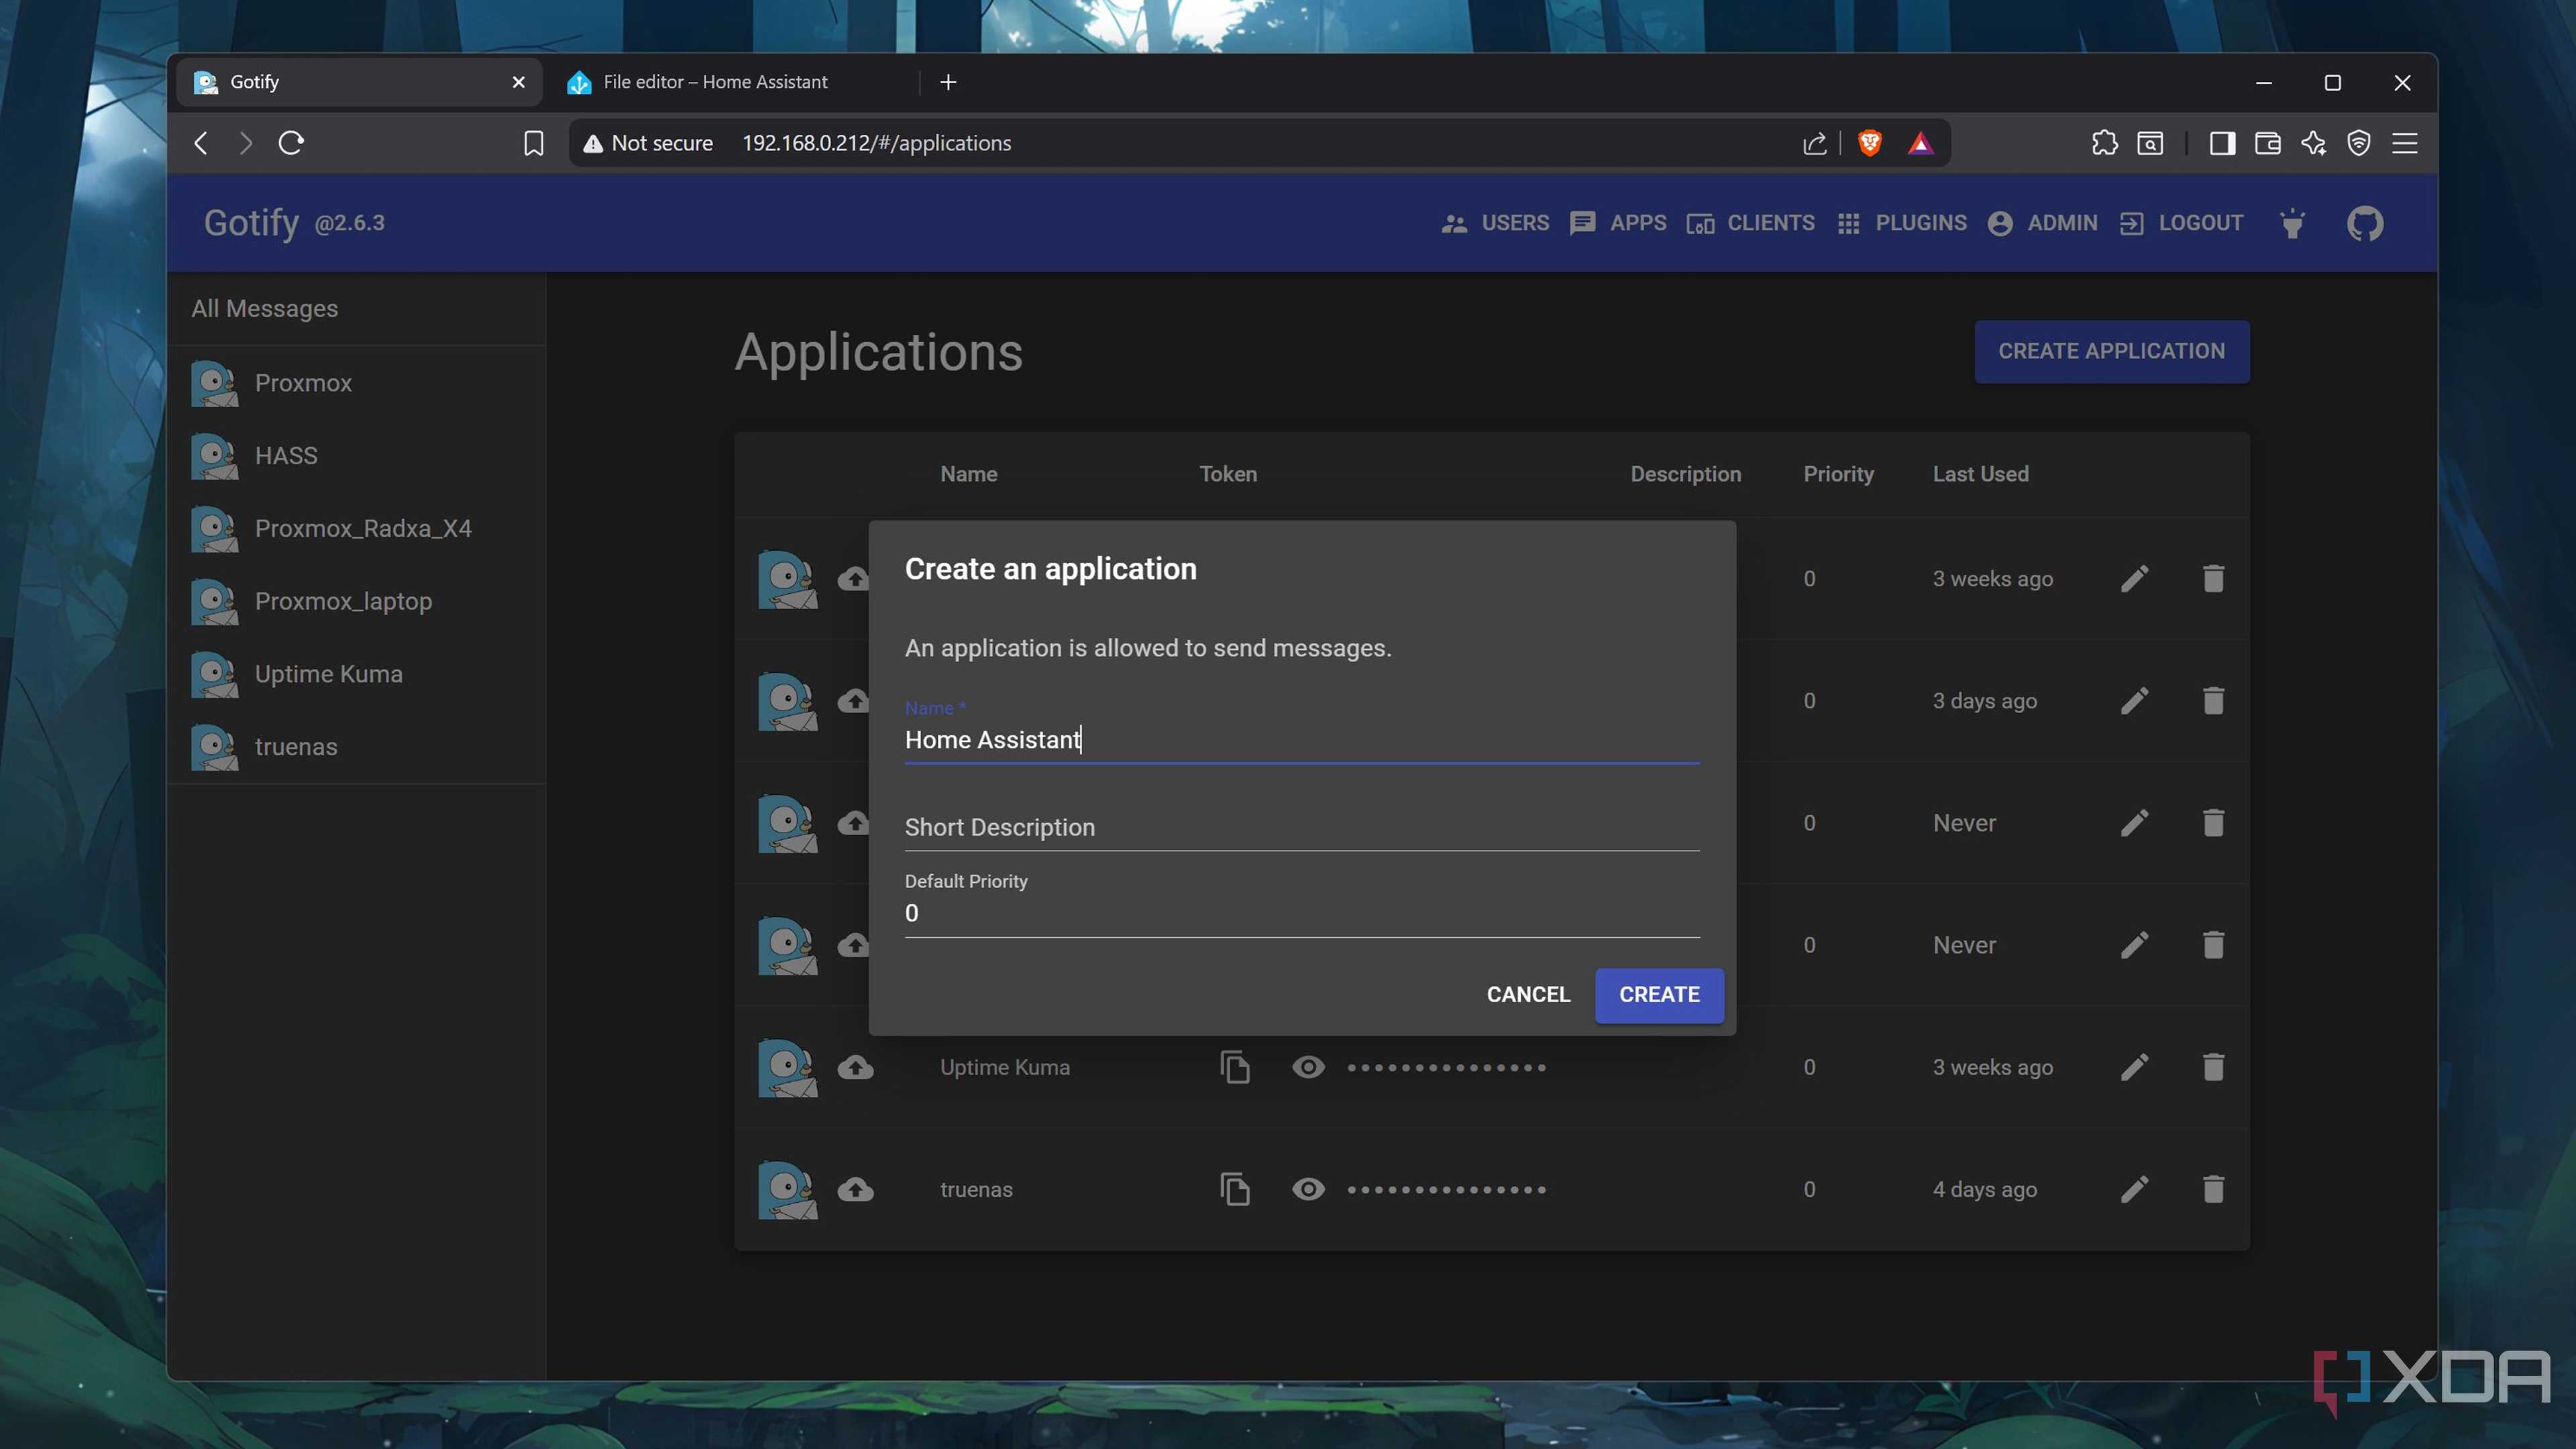Viewport: 2576px width, 1449px height.
Task: Show the Uptime Kuma token with eye icon
Action: pos(1308,1067)
